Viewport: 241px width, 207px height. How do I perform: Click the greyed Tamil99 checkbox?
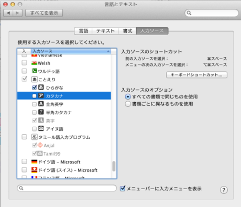(35, 154)
